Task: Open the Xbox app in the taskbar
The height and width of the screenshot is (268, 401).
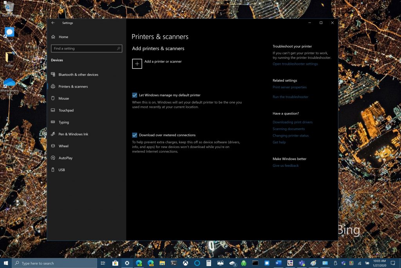Action: [185, 263]
